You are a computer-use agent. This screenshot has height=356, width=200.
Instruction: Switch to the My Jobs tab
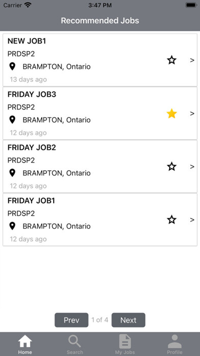(x=125, y=344)
